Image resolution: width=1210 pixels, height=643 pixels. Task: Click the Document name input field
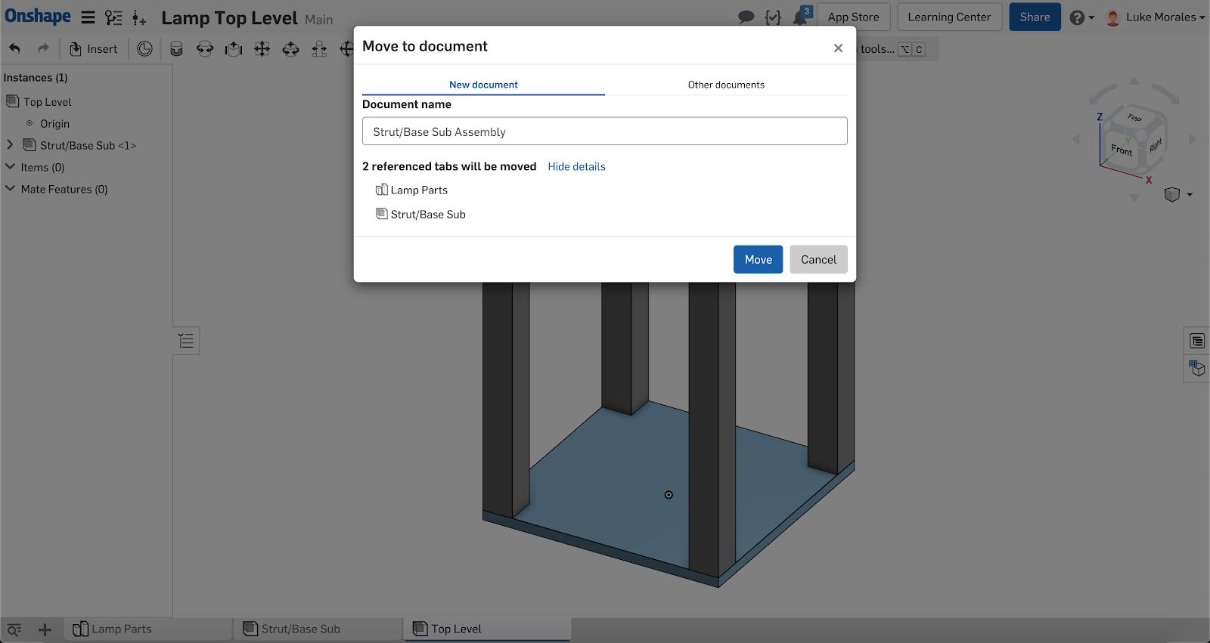[604, 131]
